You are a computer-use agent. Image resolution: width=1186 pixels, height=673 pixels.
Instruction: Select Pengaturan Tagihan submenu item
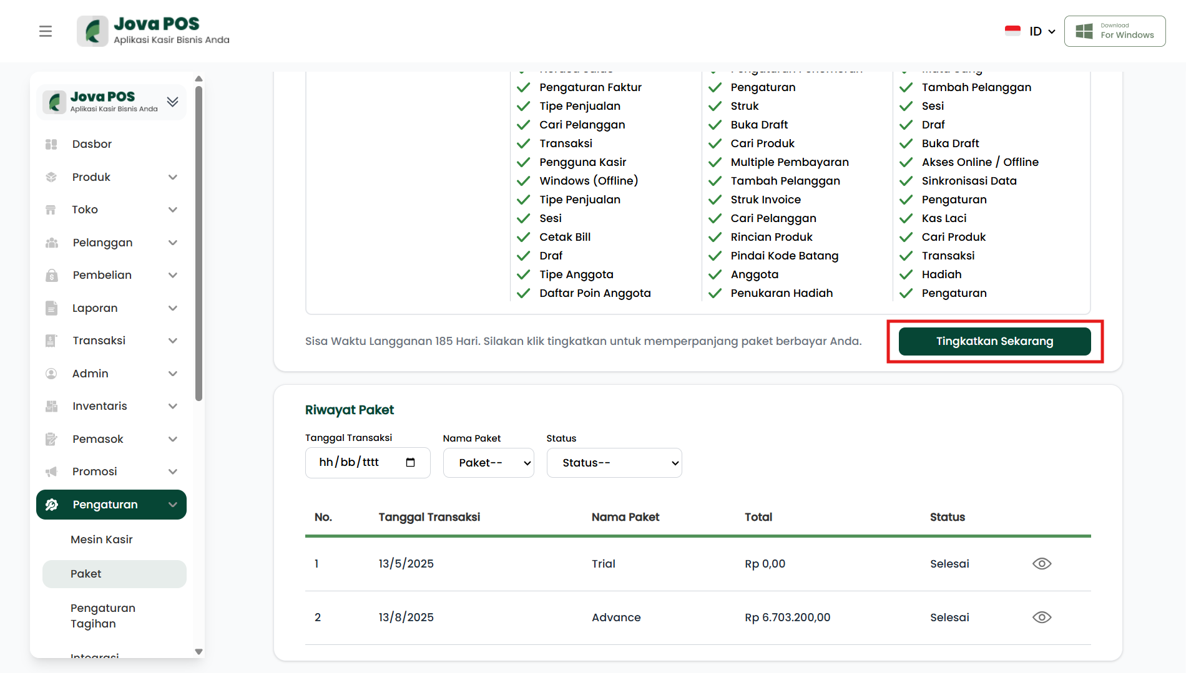(x=103, y=616)
